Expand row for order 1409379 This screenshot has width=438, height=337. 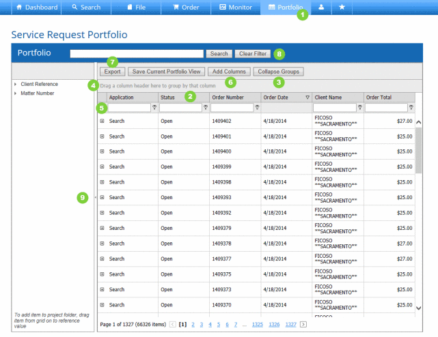pyautogui.click(x=102, y=228)
